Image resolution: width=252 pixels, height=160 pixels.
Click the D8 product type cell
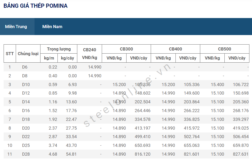[25, 76]
